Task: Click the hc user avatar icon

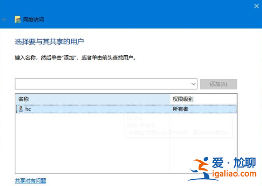Action: point(21,109)
